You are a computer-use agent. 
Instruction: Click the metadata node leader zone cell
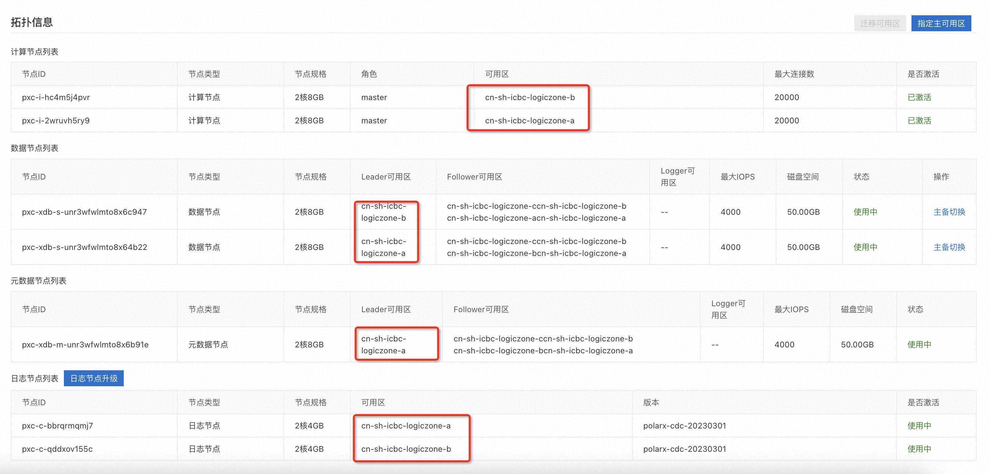(x=384, y=345)
